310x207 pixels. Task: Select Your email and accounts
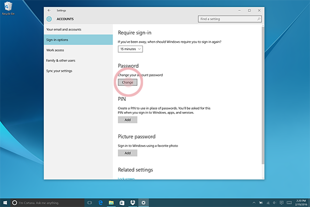[79, 29]
